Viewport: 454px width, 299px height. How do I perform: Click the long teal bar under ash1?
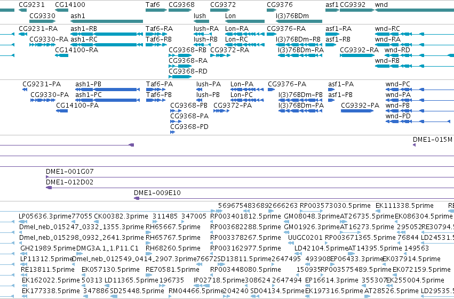[x=107, y=21]
